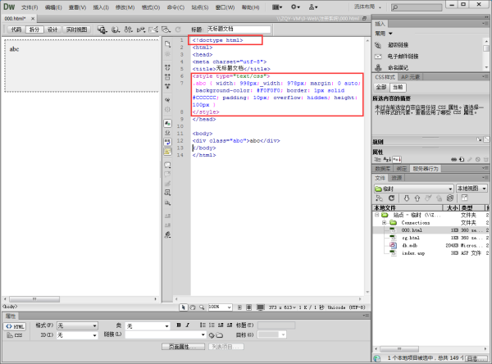The height and width of the screenshot is (364, 492).
Task: Switch to the AP 元素 tab
Action: 411,76
